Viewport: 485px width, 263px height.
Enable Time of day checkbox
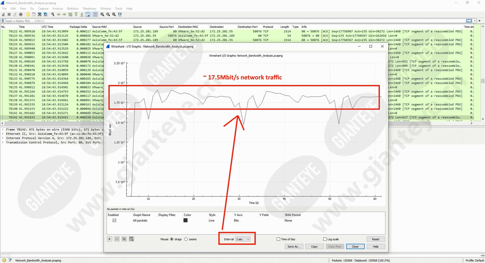pyautogui.click(x=278, y=239)
